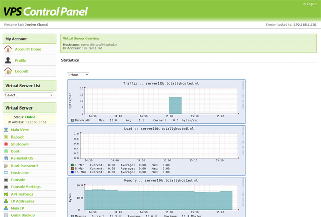Open the Main View menu item
Image resolution: width=321 pixels, height=217 pixels.
(20, 130)
